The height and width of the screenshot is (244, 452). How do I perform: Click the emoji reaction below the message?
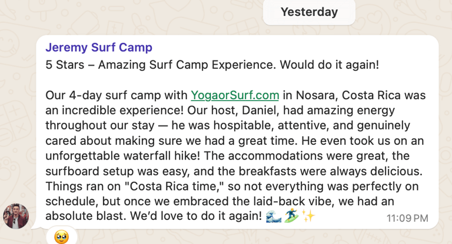(62, 237)
